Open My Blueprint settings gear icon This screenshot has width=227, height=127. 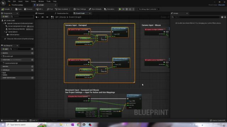pos(32,49)
